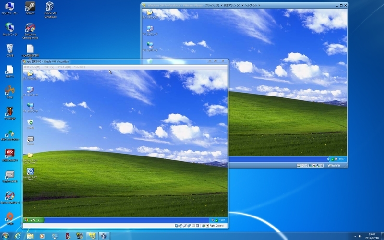384x240 pixels.
Task: Click the Right Control host key indicator
Action: coord(215,226)
